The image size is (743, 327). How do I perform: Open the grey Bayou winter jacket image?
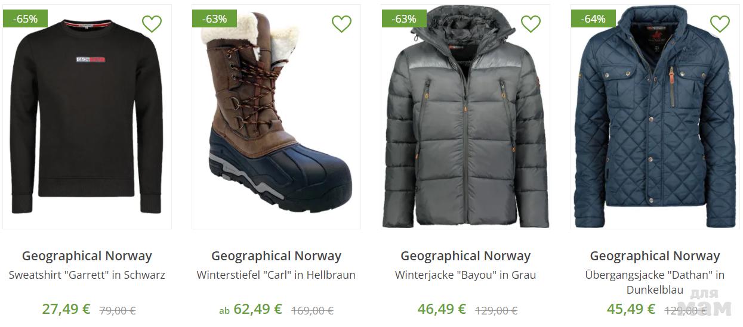pos(465,119)
